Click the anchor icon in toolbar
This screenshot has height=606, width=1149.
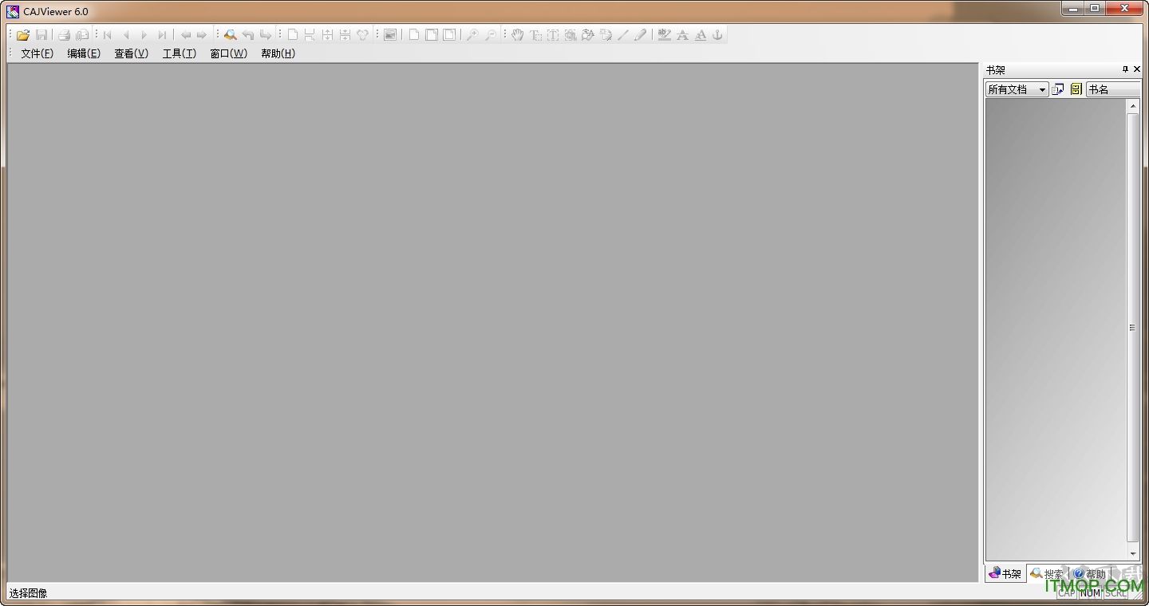coord(717,35)
